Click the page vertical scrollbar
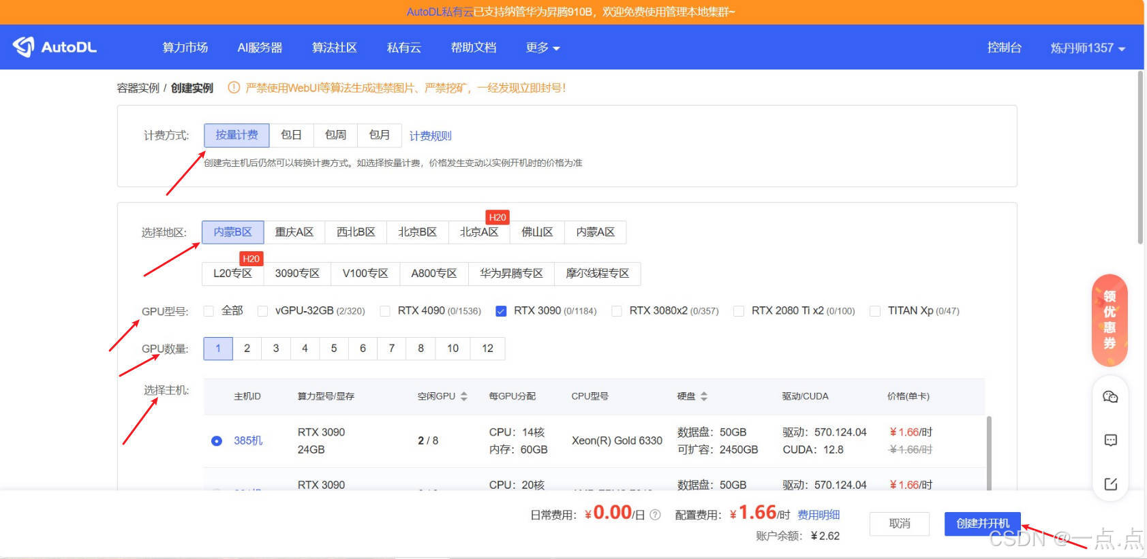 [x=1141, y=157]
